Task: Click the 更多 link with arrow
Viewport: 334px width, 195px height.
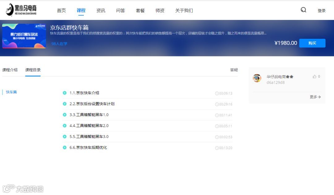Action: pos(315,97)
